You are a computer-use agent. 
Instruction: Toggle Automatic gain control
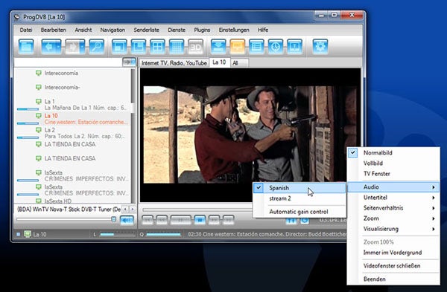click(x=299, y=212)
